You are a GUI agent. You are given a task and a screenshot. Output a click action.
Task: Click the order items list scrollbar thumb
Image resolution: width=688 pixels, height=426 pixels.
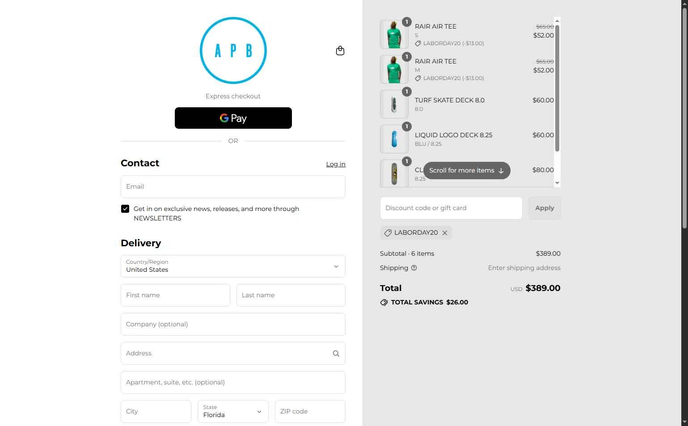click(557, 88)
